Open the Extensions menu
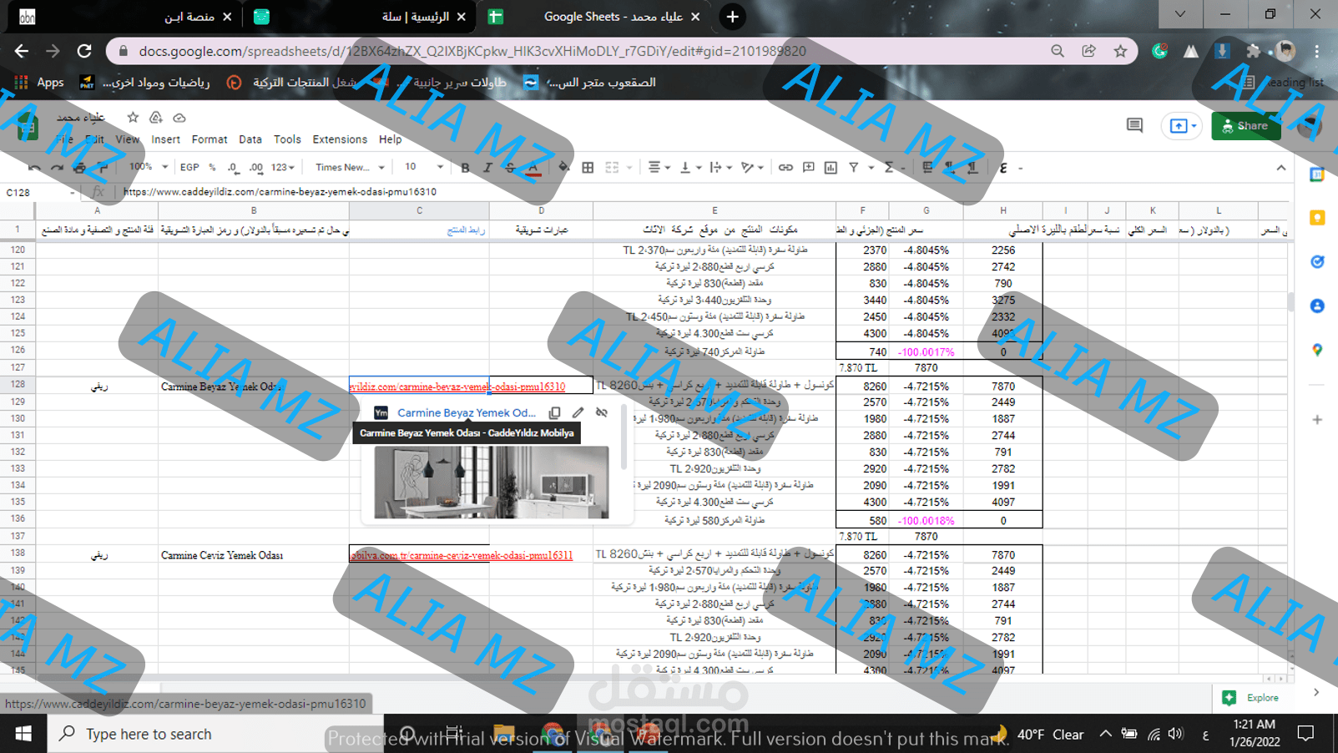This screenshot has width=1338, height=753. click(x=340, y=139)
